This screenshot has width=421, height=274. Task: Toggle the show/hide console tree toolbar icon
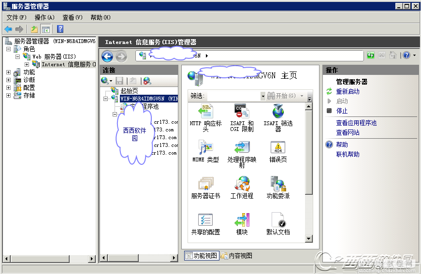(45, 29)
